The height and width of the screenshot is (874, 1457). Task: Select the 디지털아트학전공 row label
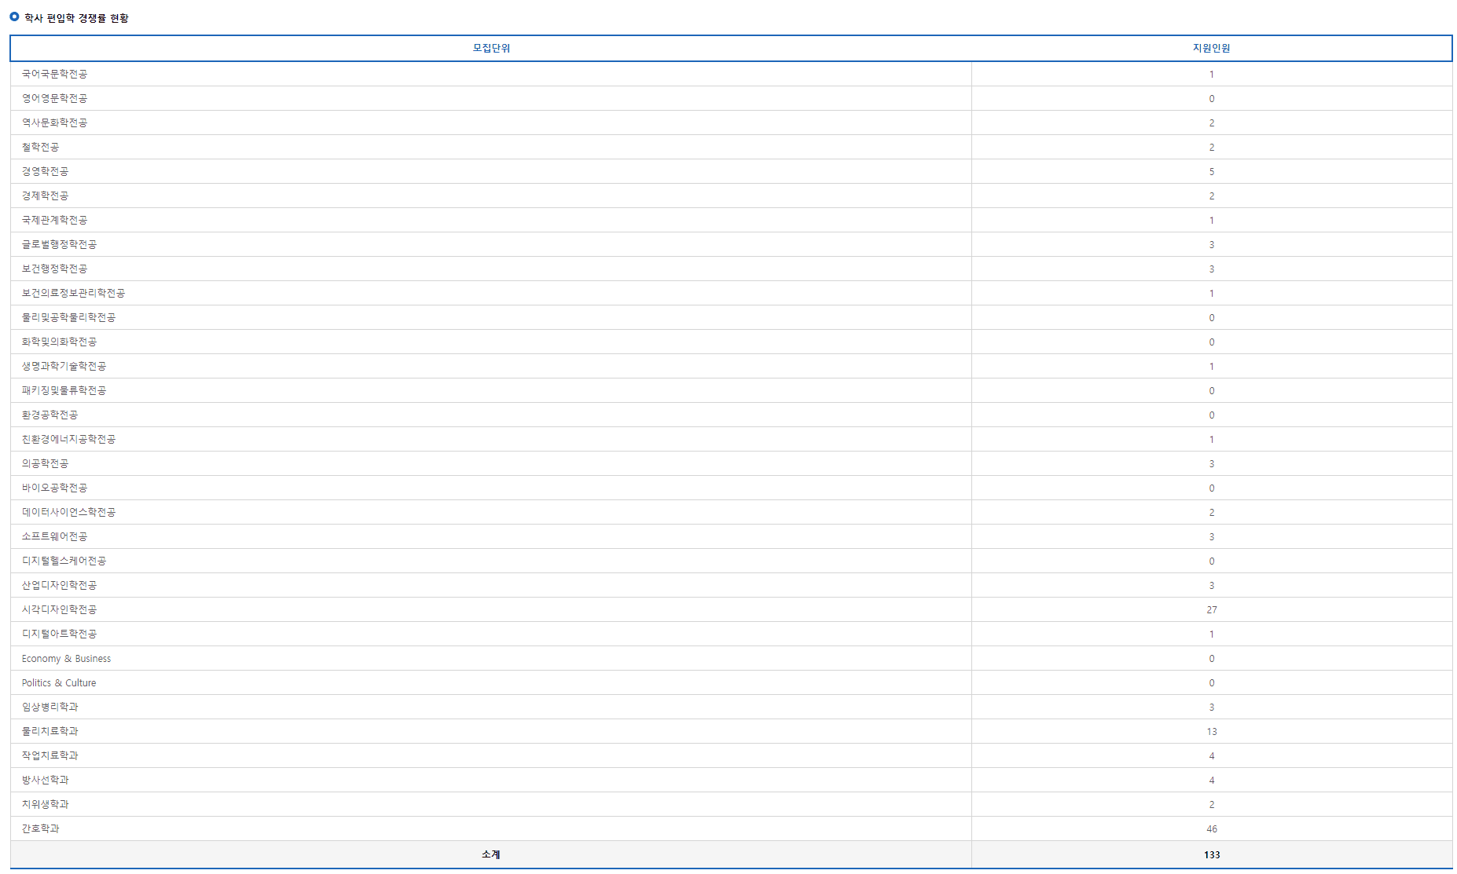click(59, 634)
